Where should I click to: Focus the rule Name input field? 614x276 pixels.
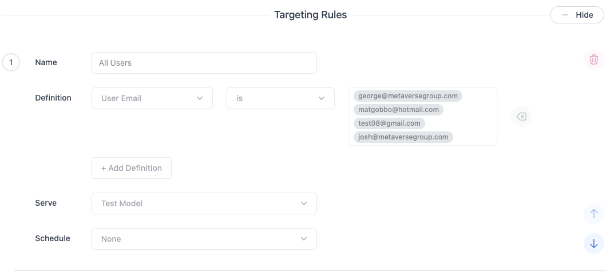[x=204, y=63]
